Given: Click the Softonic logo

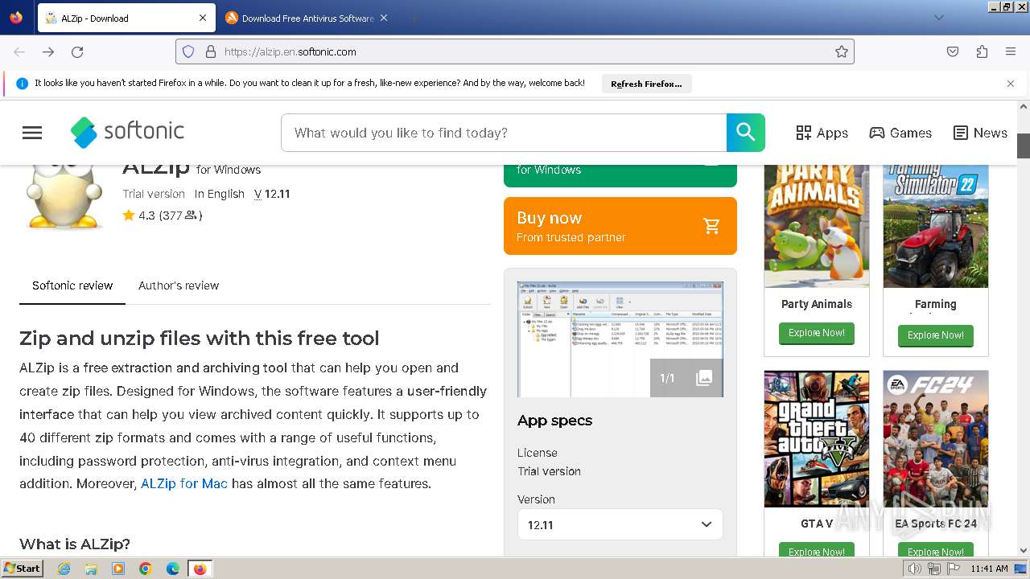Looking at the screenshot, I should pyautogui.click(x=127, y=132).
